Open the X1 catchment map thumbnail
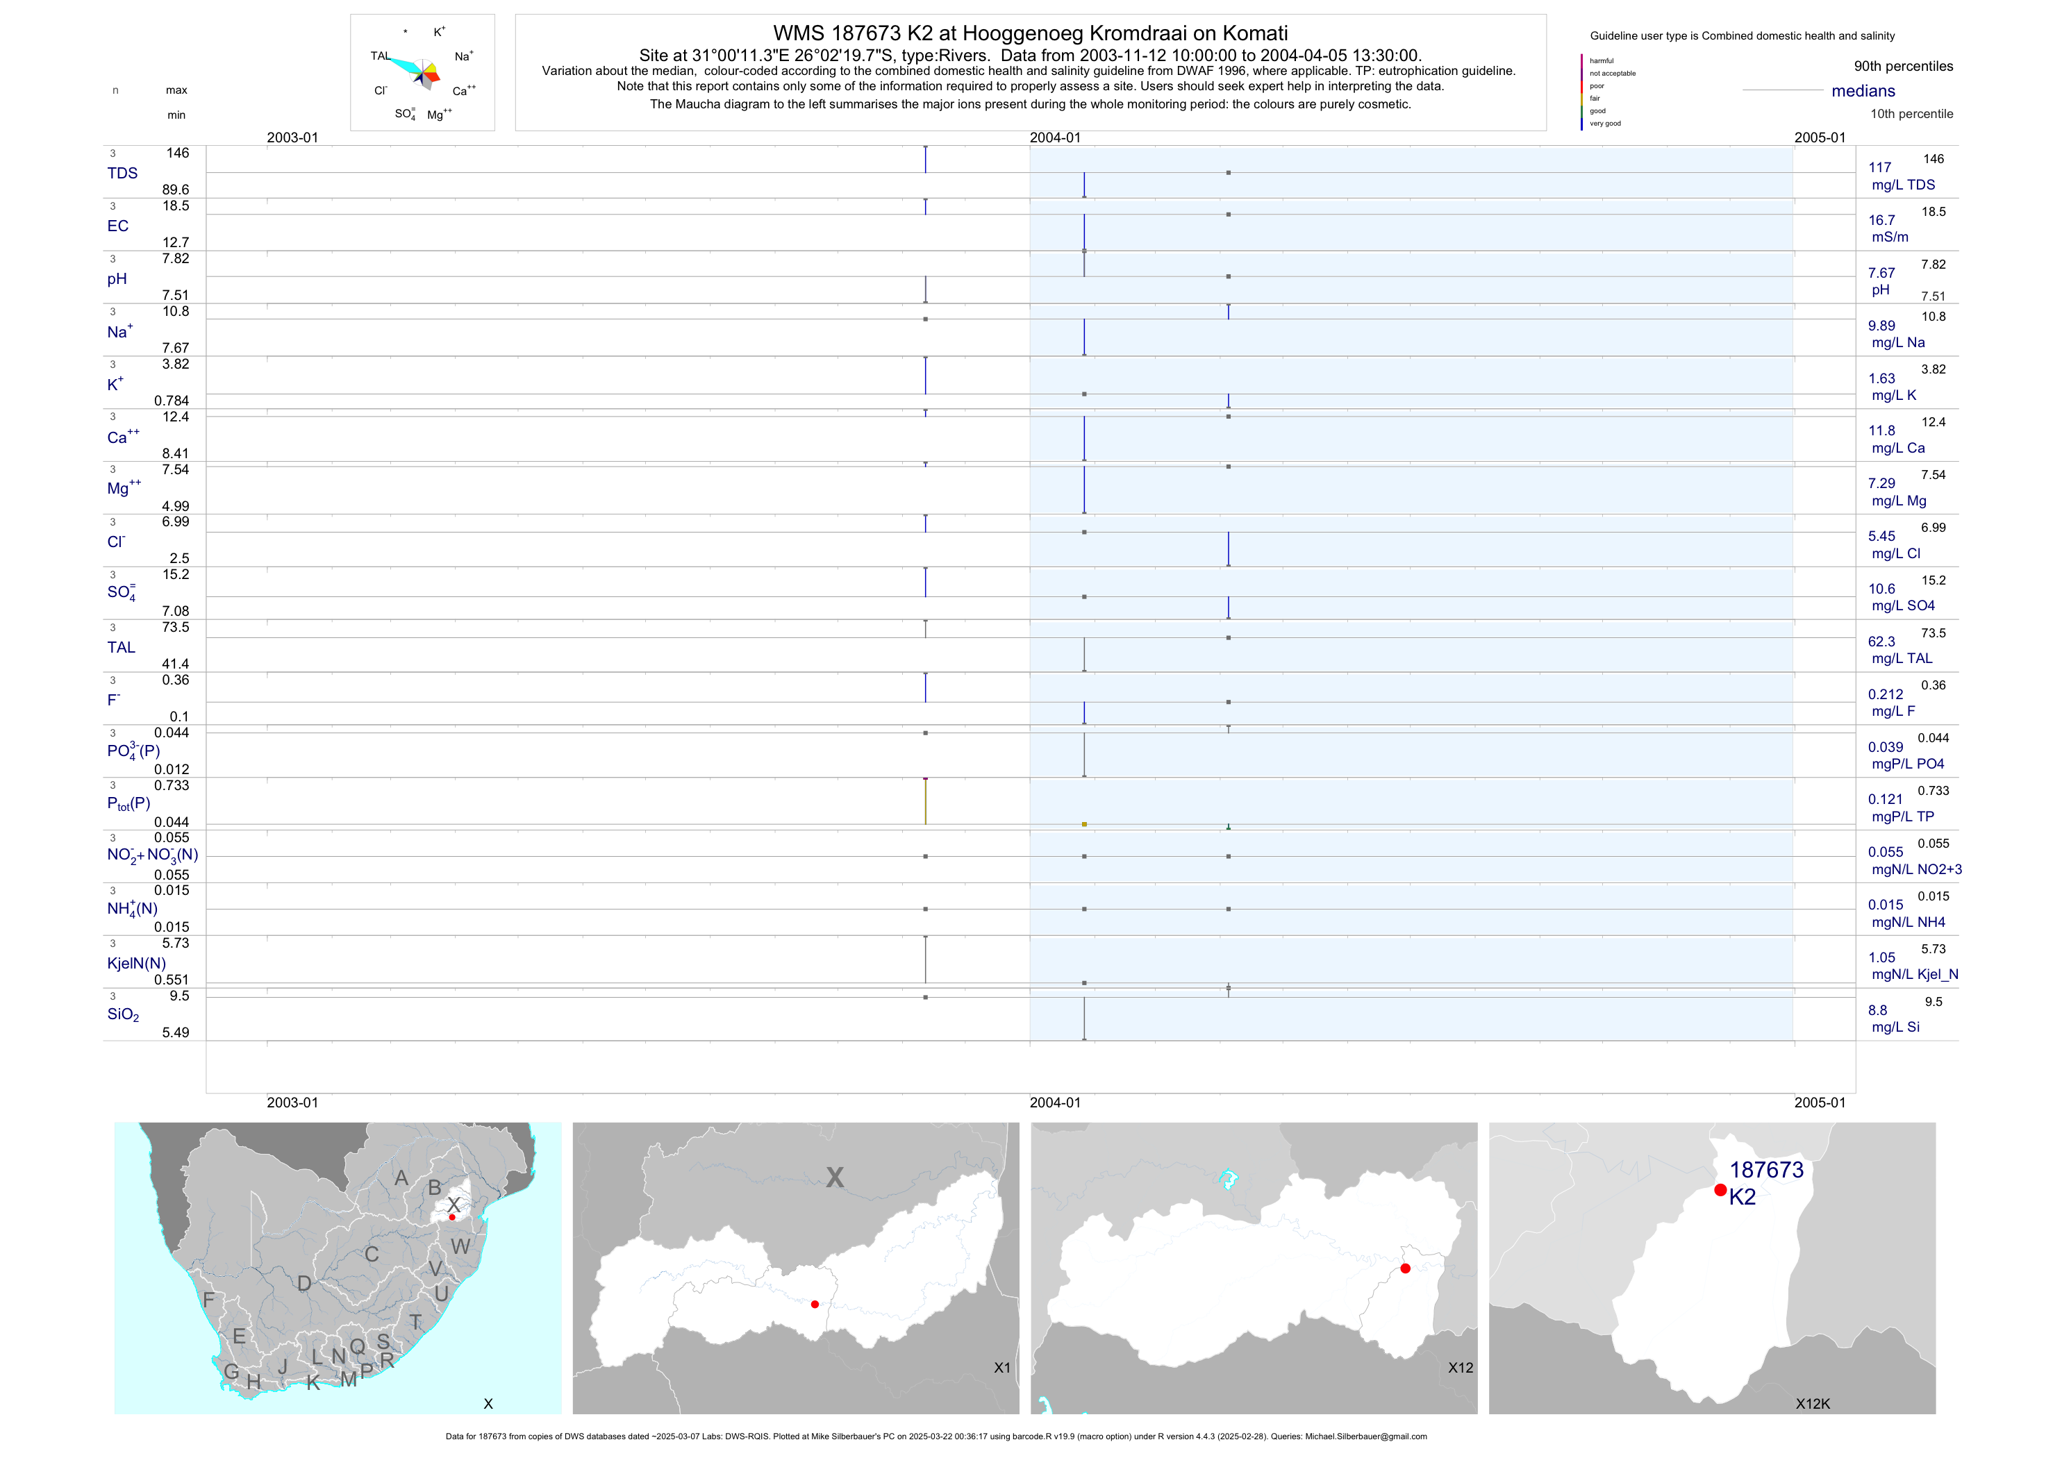The width and height of the screenshot is (2062, 1458). (796, 1268)
